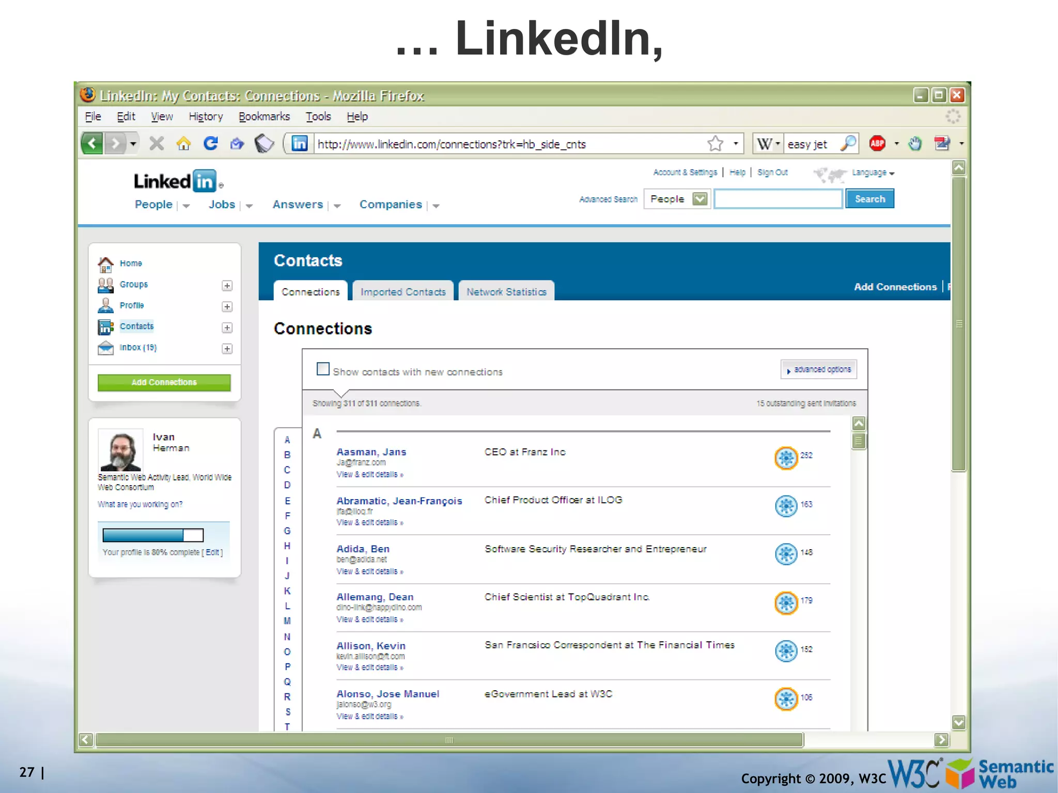Click the Firefox Back arrow button
The width and height of the screenshot is (1058, 793).
tap(92, 143)
